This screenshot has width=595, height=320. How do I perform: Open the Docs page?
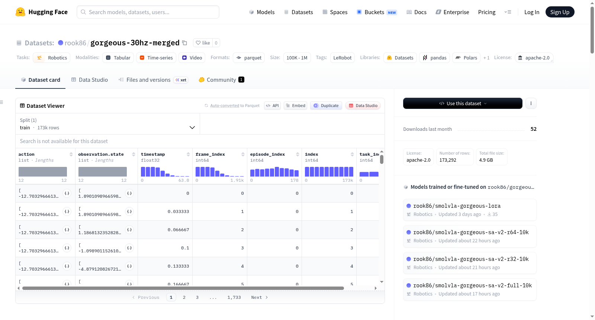pyautogui.click(x=416, y=12)
